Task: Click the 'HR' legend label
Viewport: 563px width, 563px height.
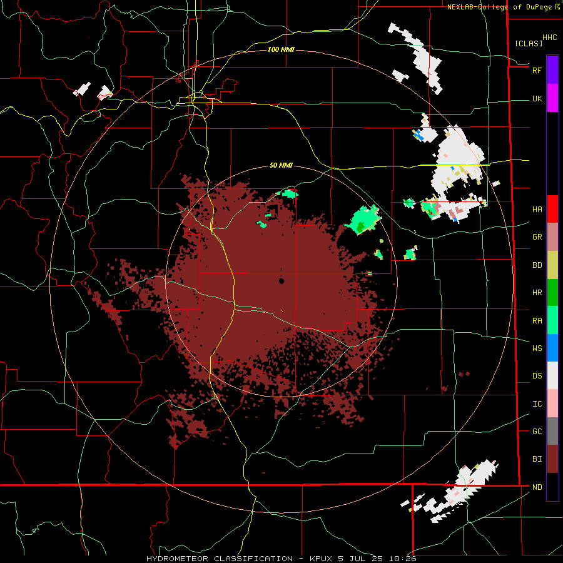Action: click(537, 293)
